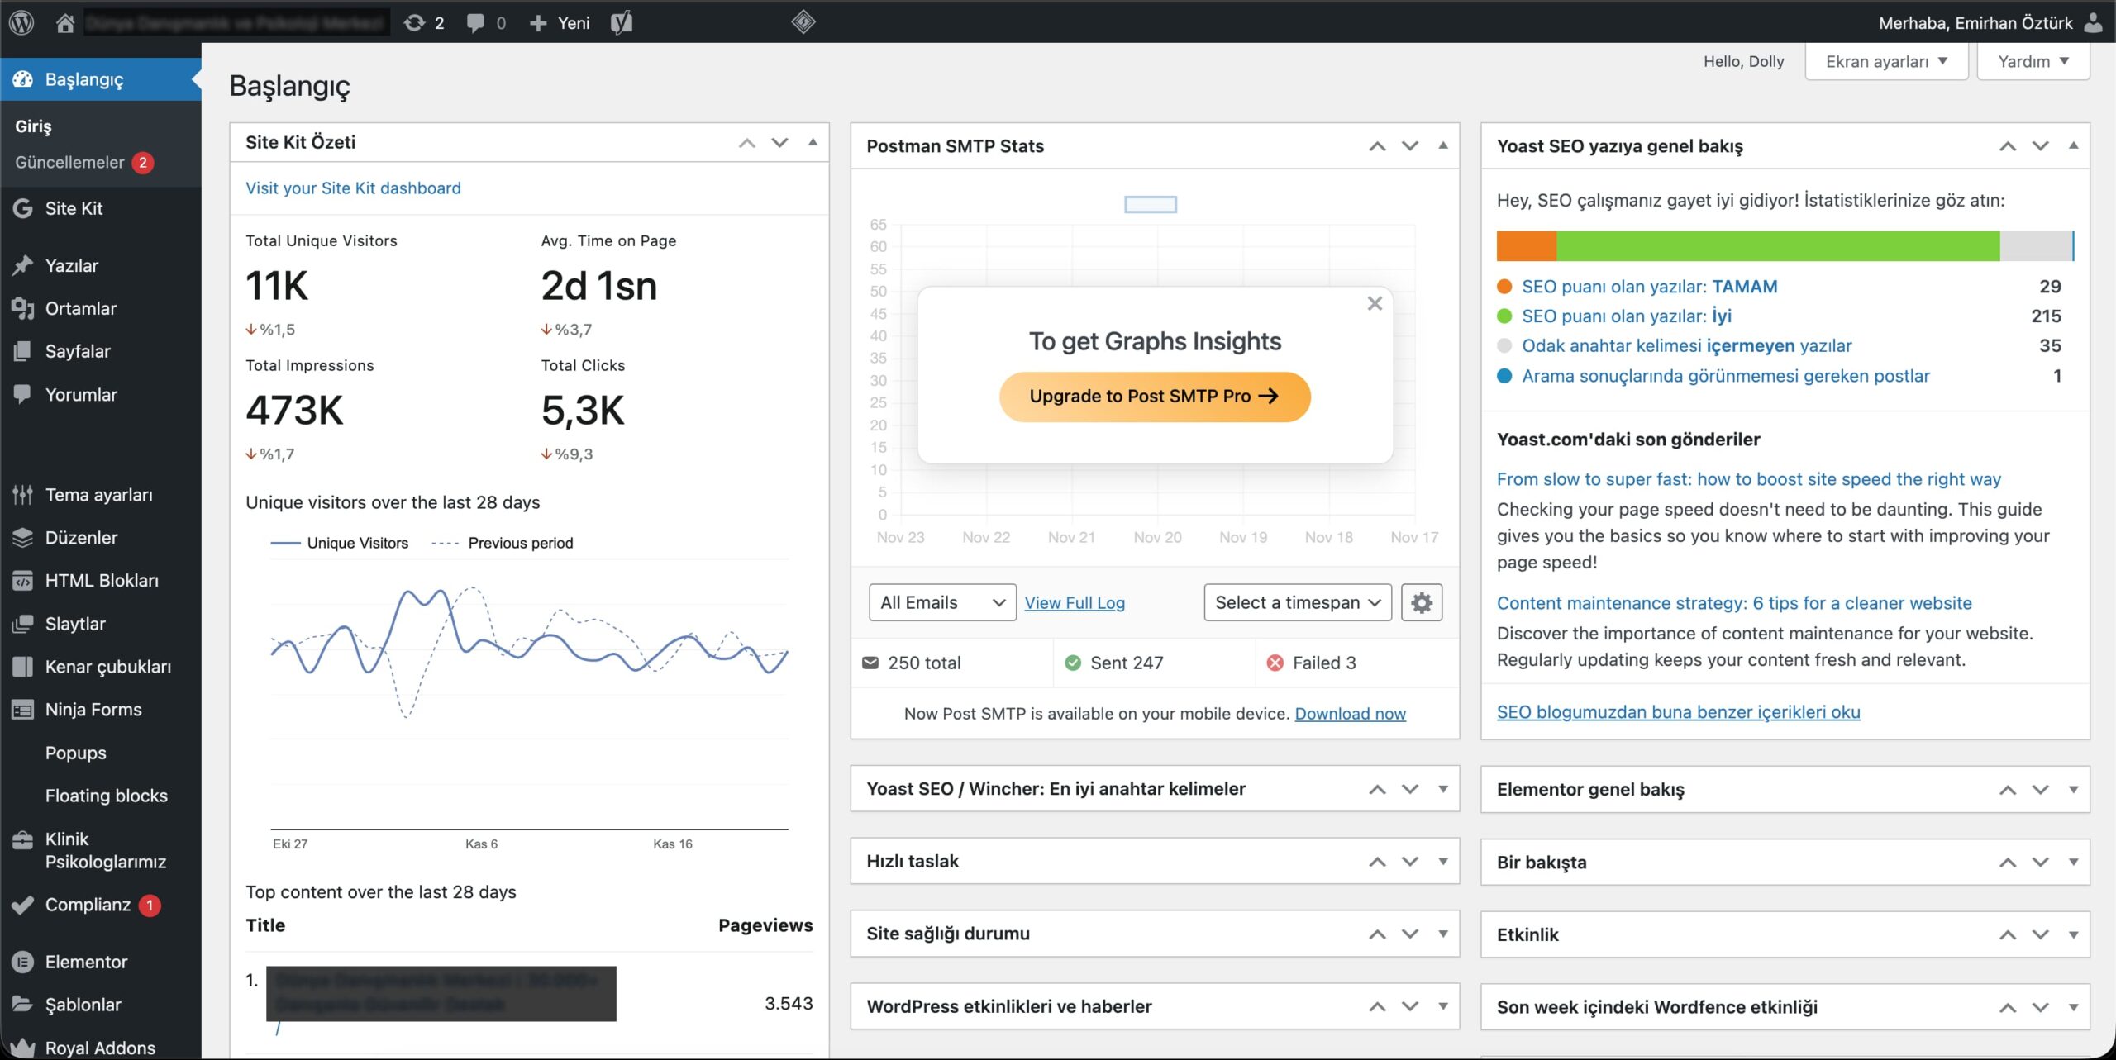Open the All Emails dropdown
The image size is (2116, 1060).
(x=941, y=602)
